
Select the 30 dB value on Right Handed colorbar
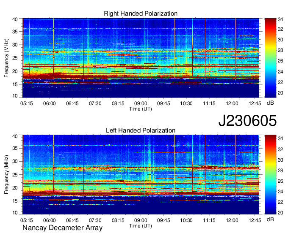280,40
